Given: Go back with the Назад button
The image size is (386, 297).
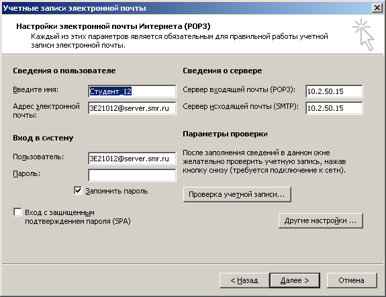Looking at the screenshot, I should pos(244,280).
